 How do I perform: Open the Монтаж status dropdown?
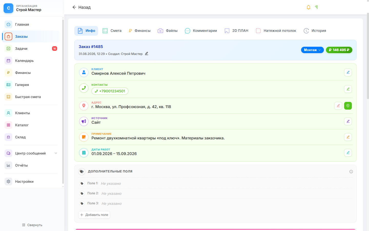point(312,50)
